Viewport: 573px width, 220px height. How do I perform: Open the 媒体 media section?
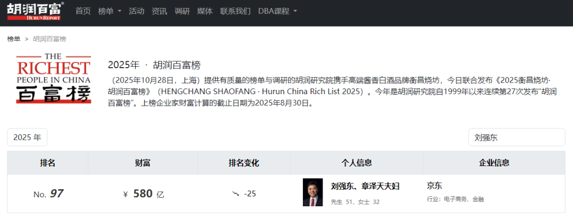tap(205, 11)
